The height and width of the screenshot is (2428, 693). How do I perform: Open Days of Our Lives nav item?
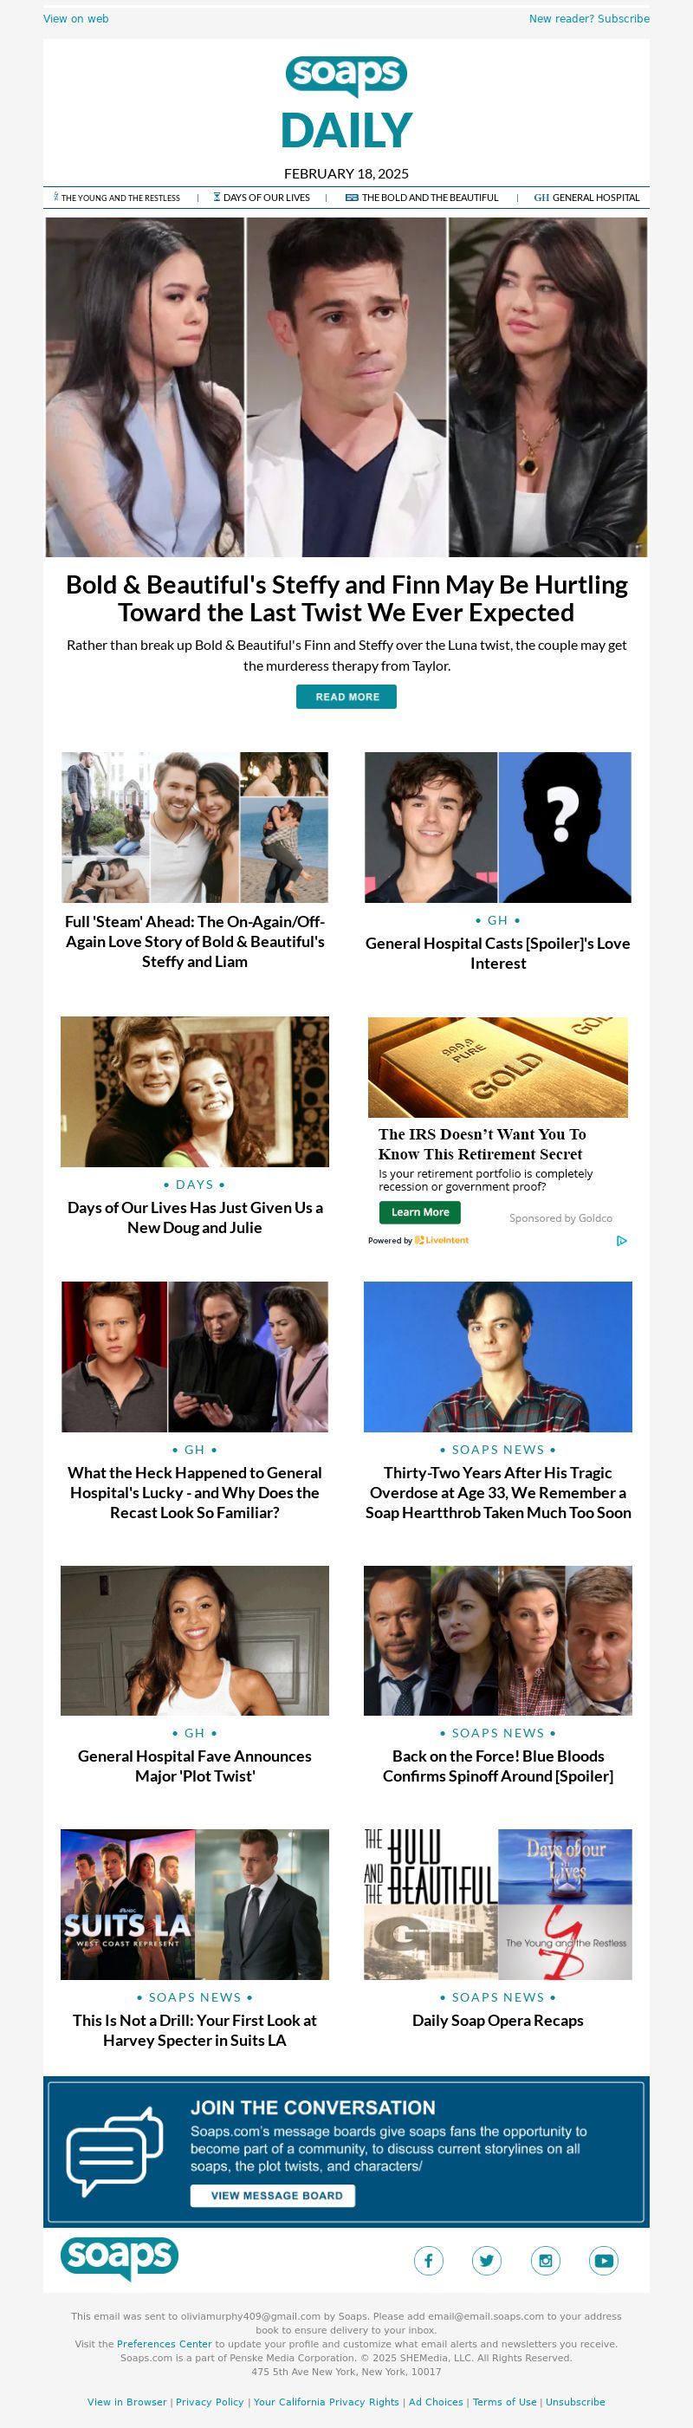[x=261, y=198]
